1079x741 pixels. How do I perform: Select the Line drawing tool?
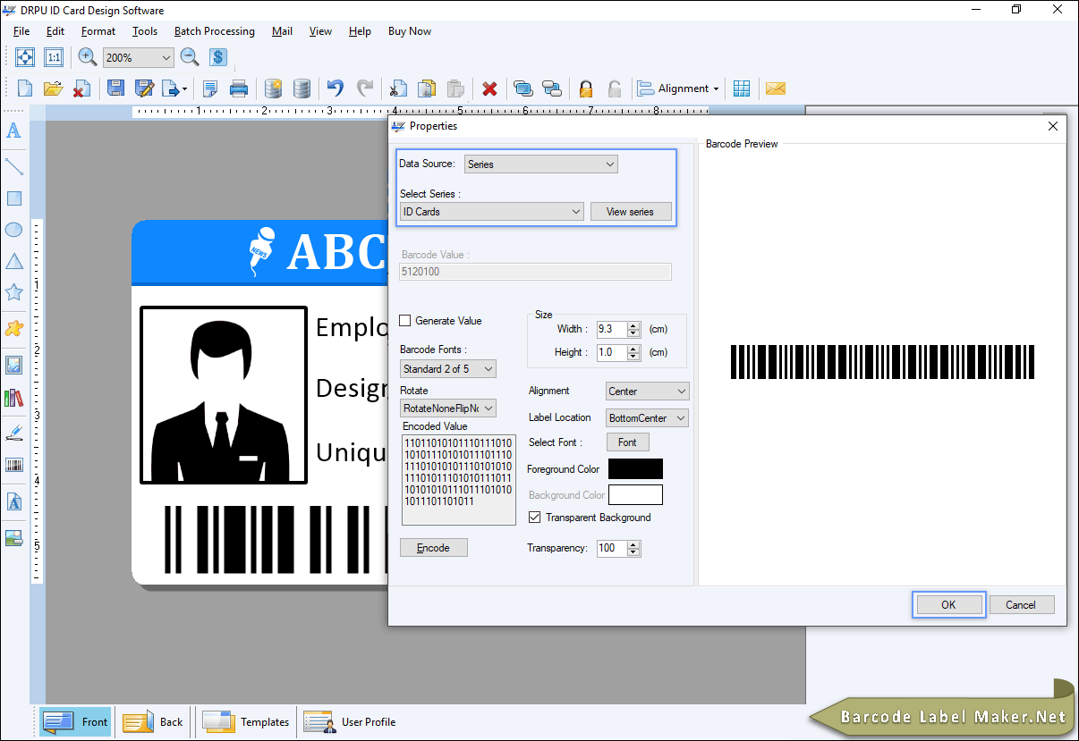click(13, 165)
